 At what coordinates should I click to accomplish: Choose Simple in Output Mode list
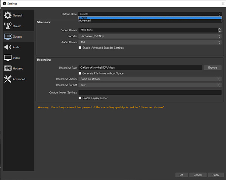click(150, 18)
